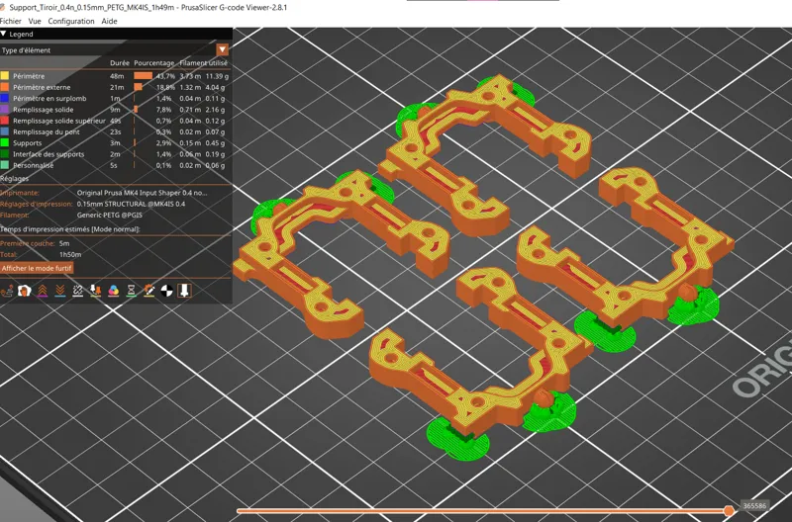Image resolution: width=792 pixels, height=522 pixels.
Task: Toggle color changes visibility icon
Action: point(113,291)
